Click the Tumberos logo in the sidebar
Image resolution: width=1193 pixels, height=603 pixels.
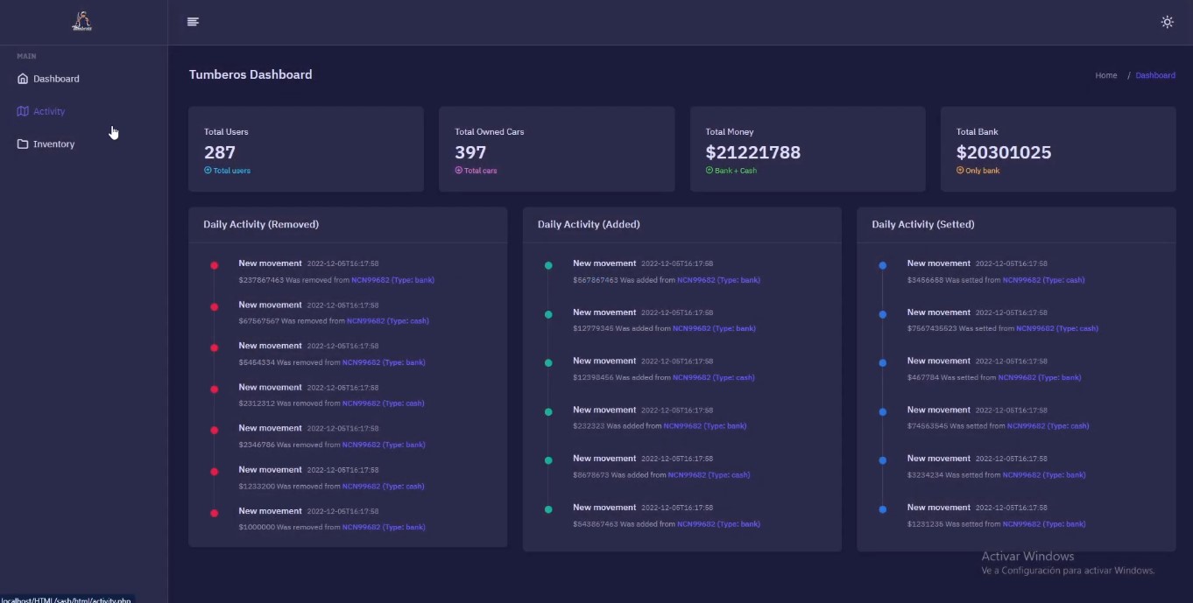click(82, 22)
